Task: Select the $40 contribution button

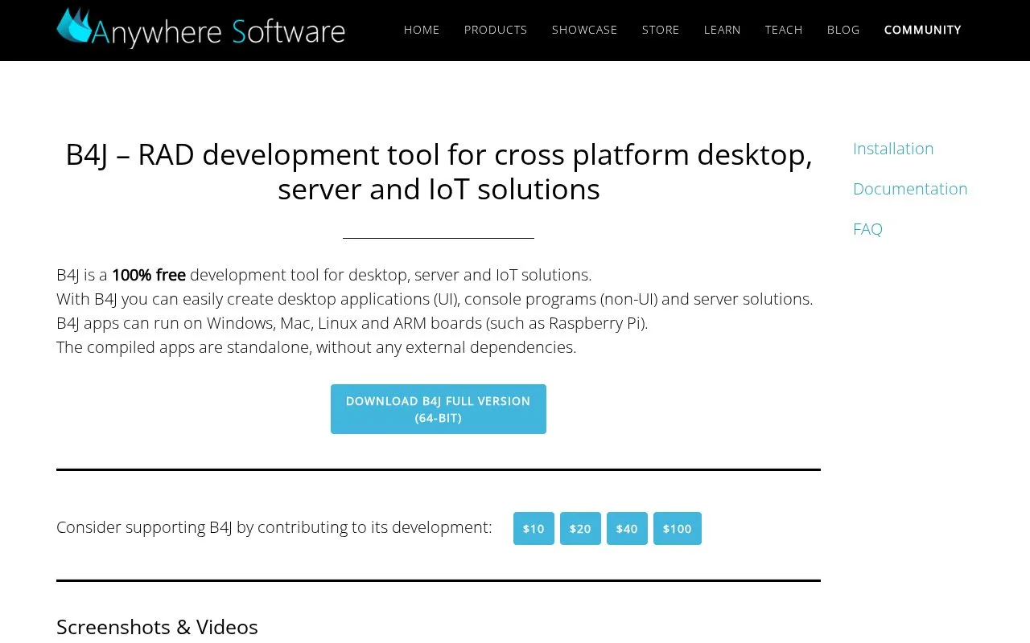Action: click(627, 529)
